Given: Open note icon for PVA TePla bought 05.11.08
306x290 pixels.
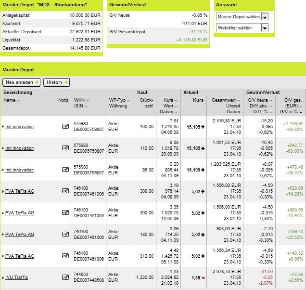Looking at the screenshot, I should click(65, 256).
